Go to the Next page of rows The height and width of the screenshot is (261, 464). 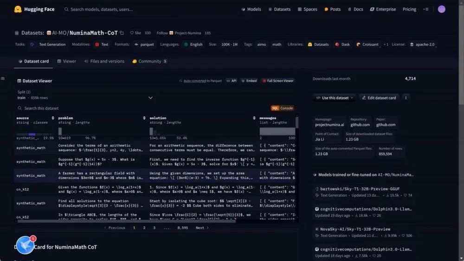(x=202, y=228)
